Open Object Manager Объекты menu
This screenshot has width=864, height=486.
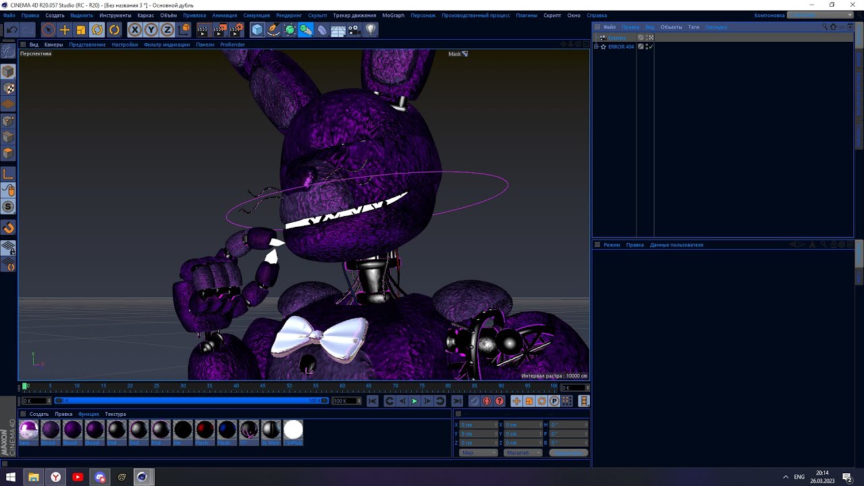[x=671, y=27]
